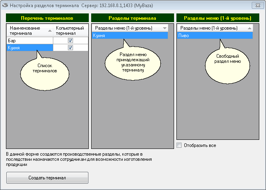The height and width of the screenshot is (190, 266).
Task: Click the 'Разделы терминала' panel header
Action: click(x=132, y=18)
